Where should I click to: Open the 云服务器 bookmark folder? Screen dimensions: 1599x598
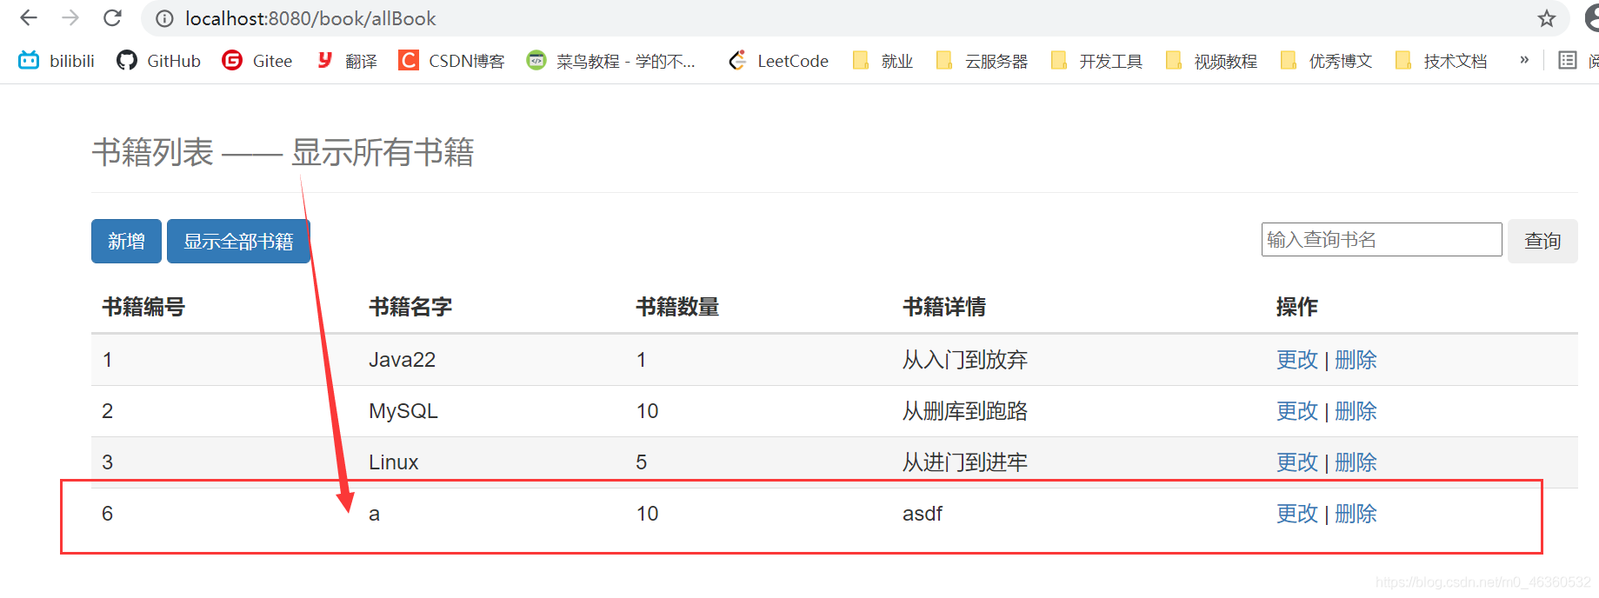982,61
